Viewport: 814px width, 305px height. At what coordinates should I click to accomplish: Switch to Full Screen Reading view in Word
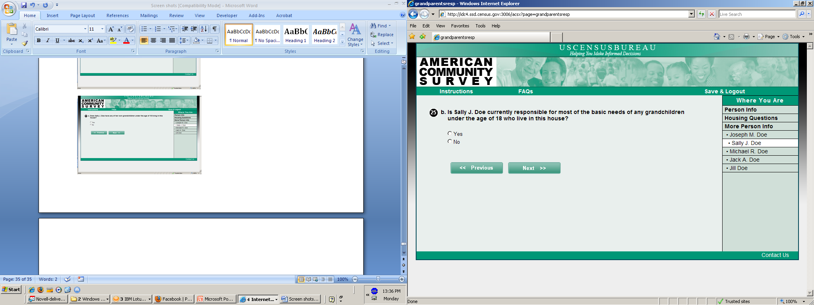308,279
